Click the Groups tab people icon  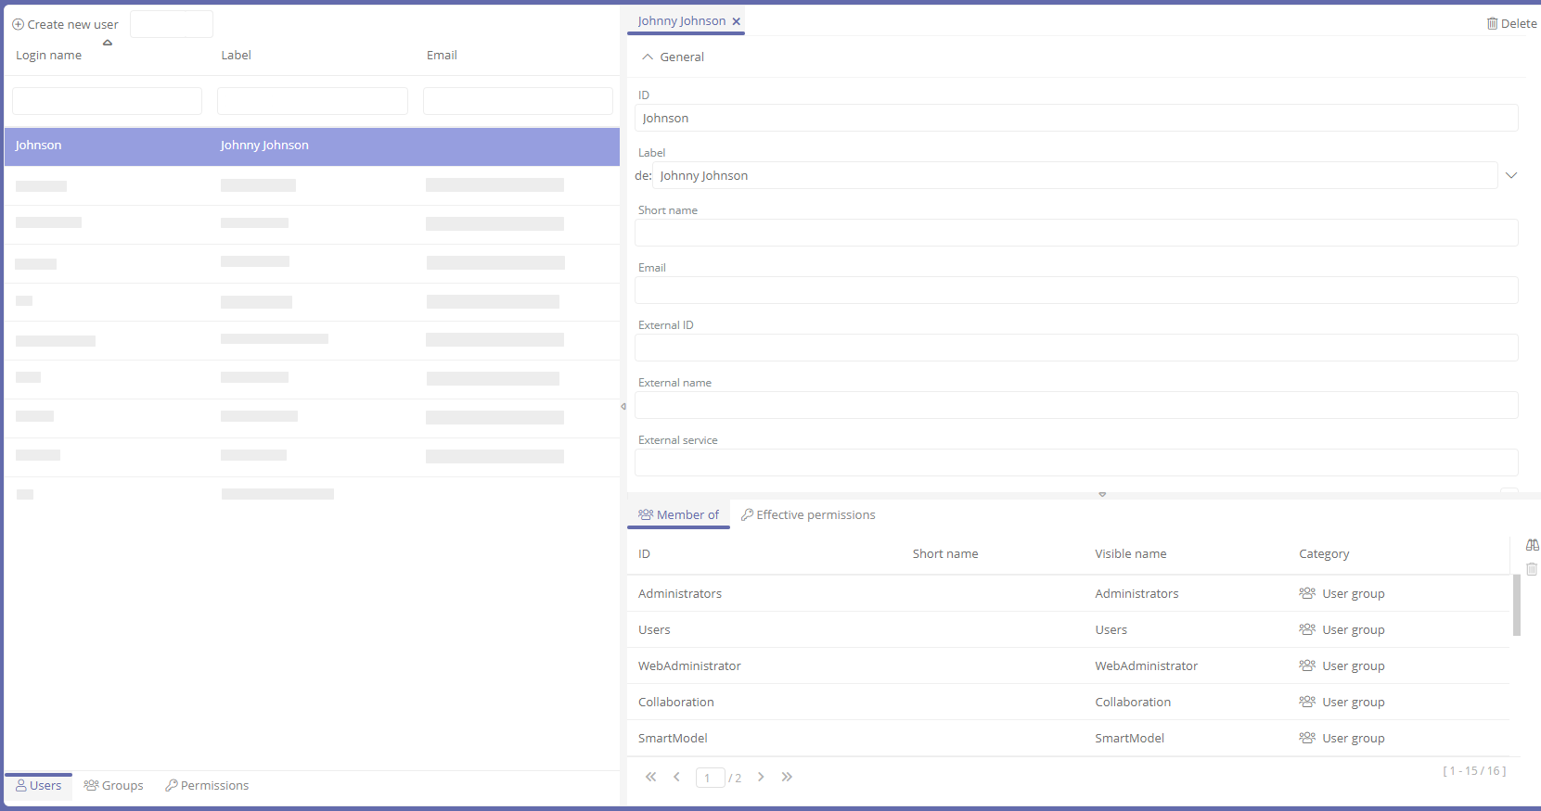coord(91,785)
